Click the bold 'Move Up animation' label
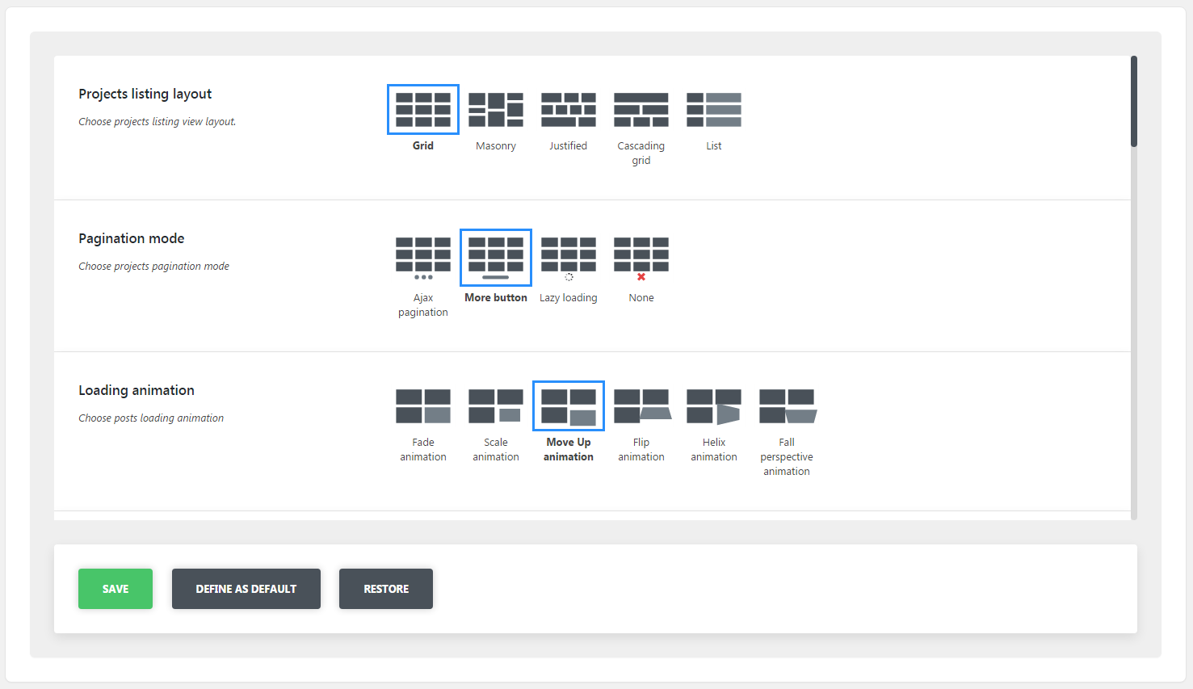 click(569, 450)
